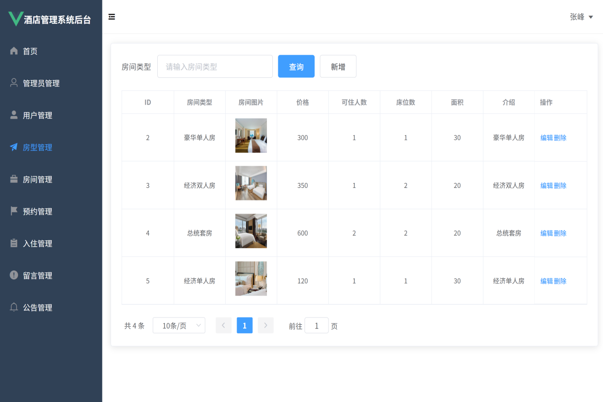
Task: Open 管理员管理 via its admin icon
Action: (x=13, y=83)
